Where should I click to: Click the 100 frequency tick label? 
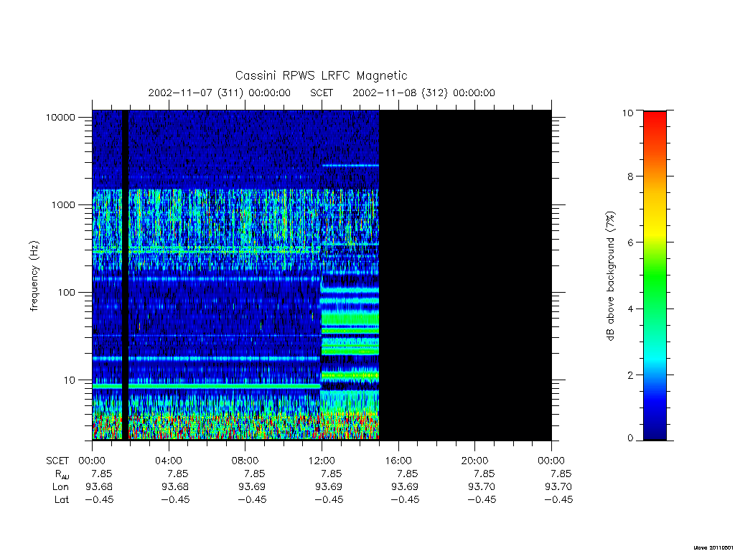point(66,293)
